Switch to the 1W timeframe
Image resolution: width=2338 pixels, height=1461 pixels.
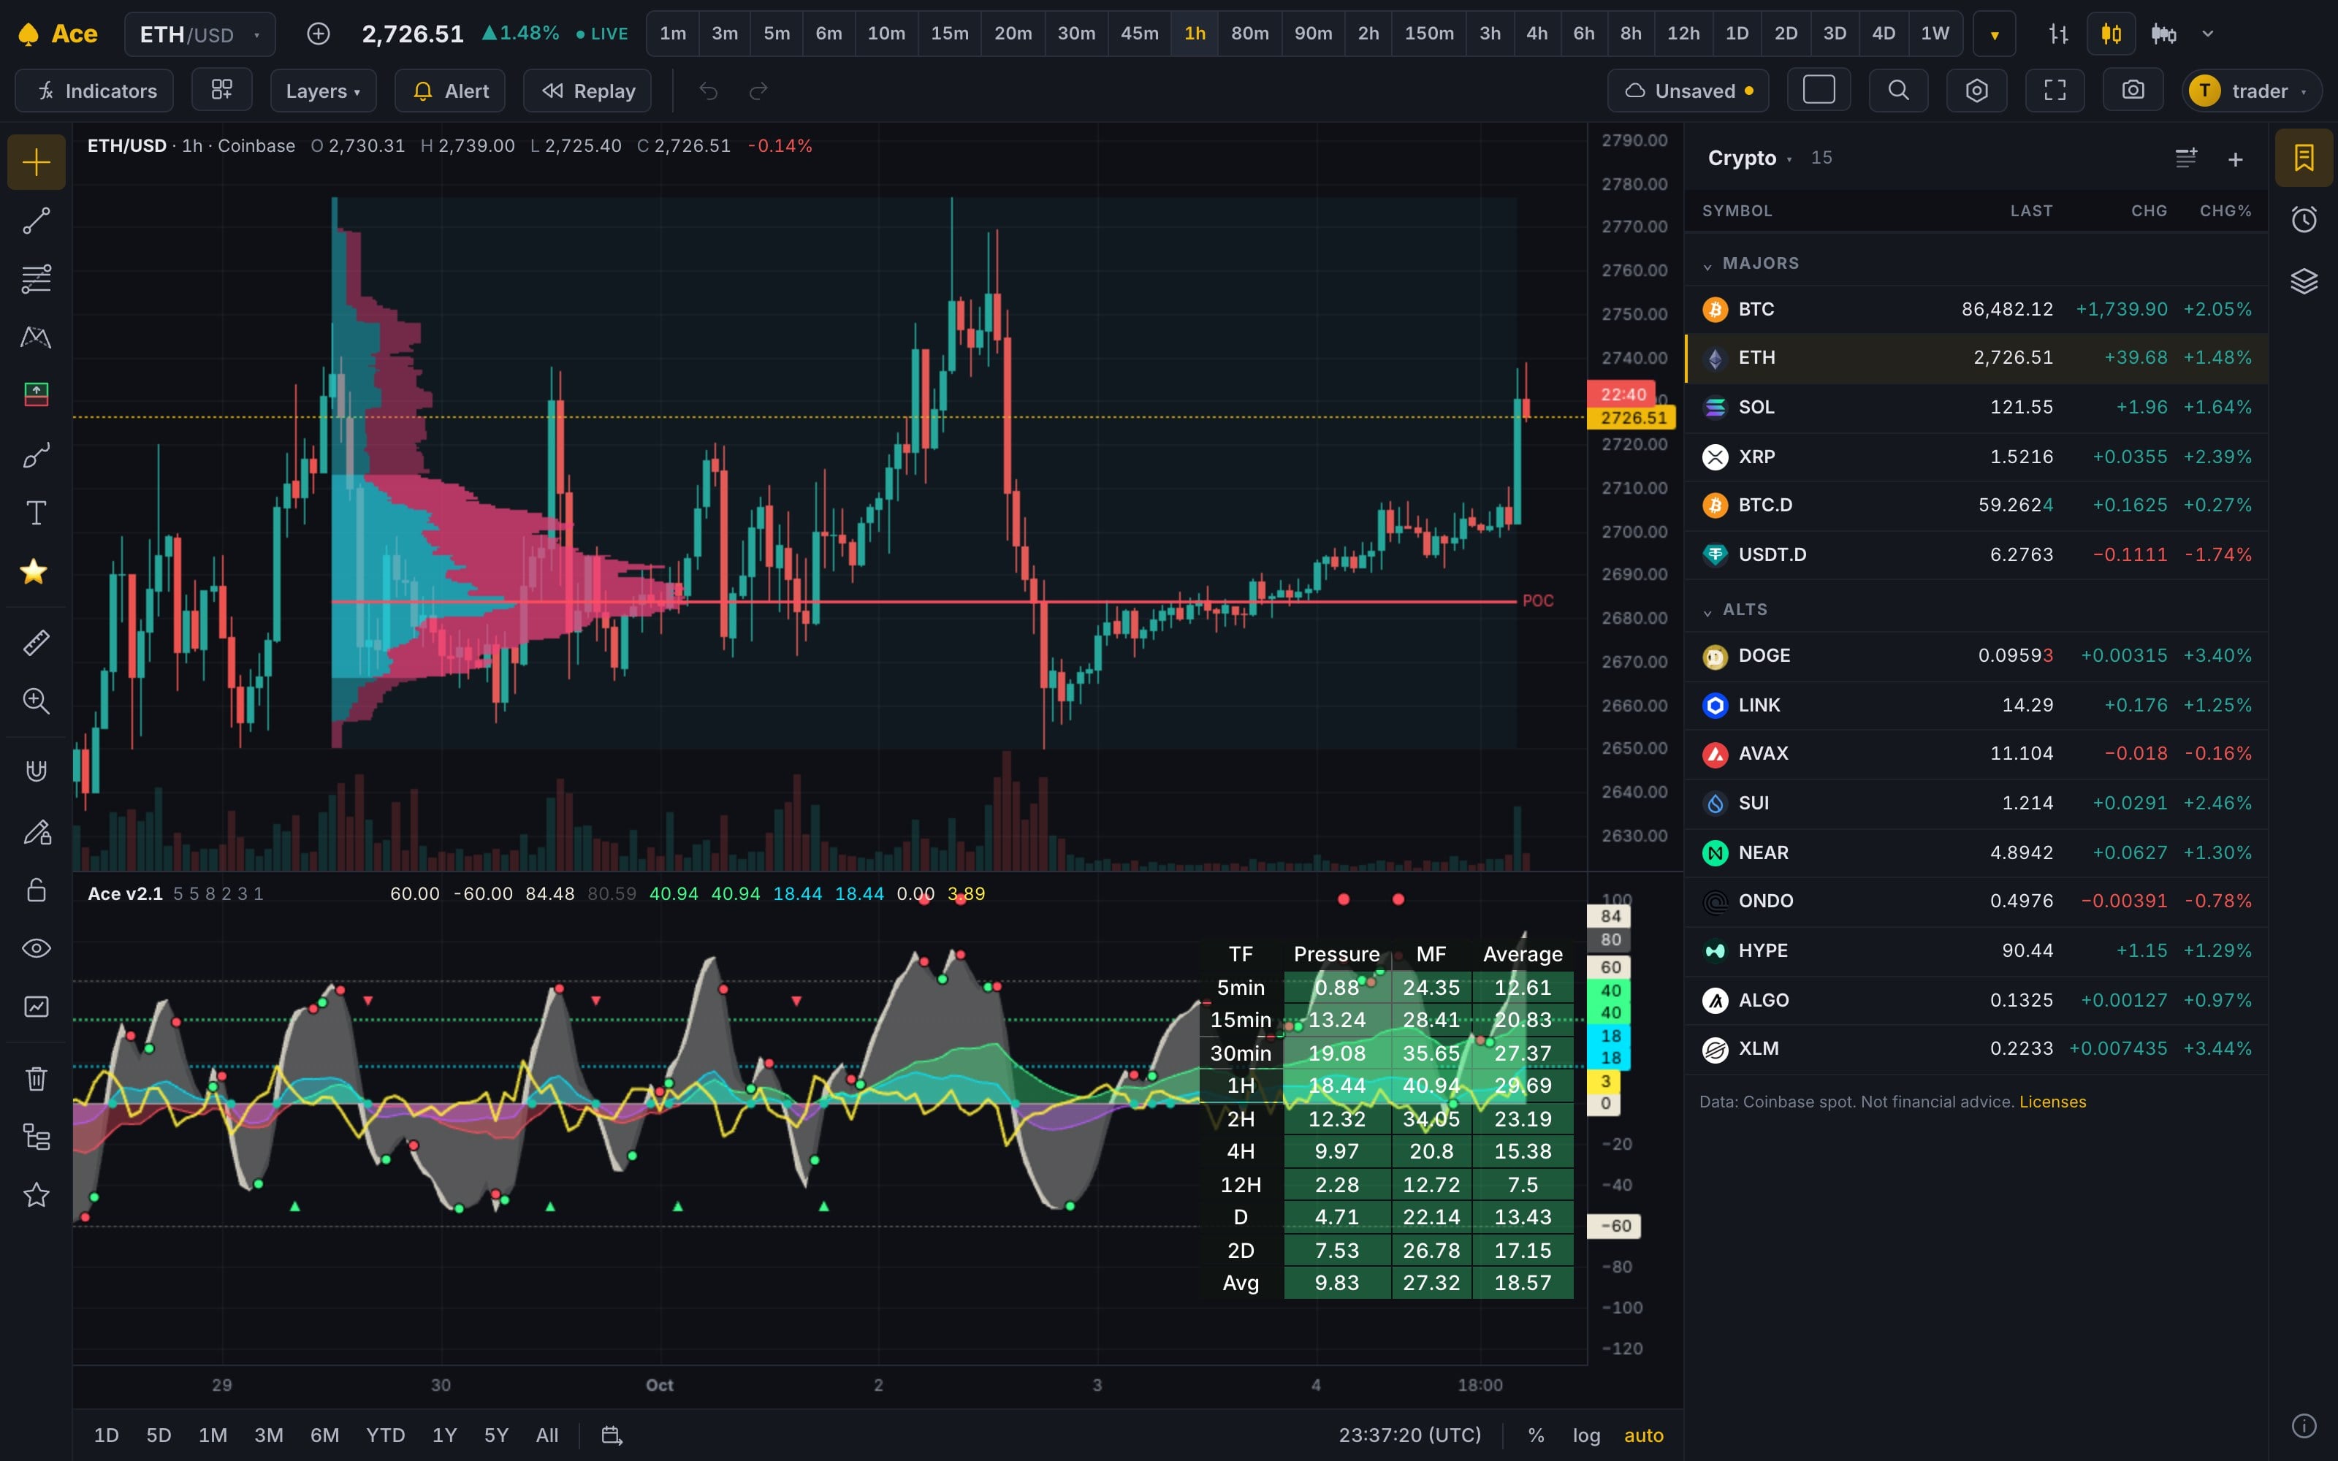[x=1934, y=34]
